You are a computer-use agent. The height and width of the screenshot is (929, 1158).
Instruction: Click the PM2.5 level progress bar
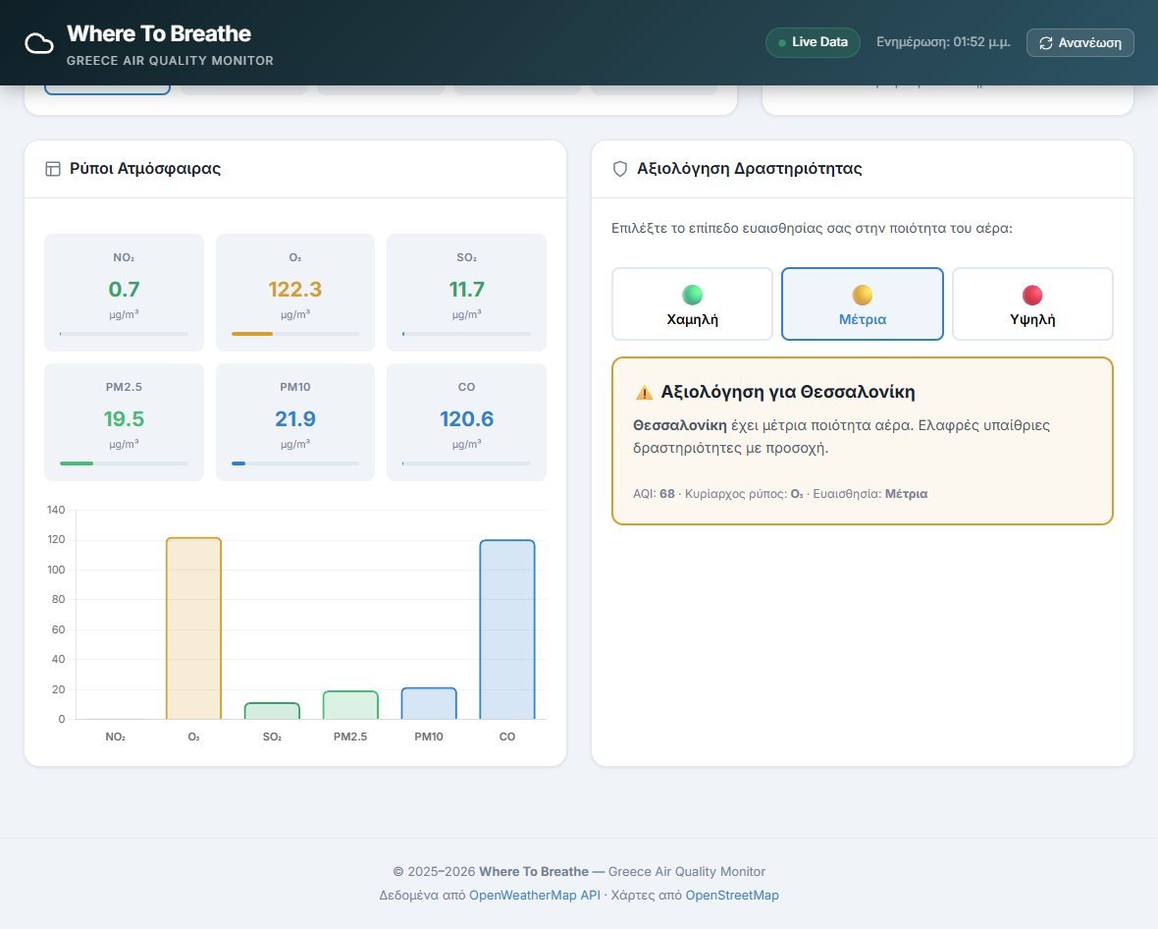(124, 464)
